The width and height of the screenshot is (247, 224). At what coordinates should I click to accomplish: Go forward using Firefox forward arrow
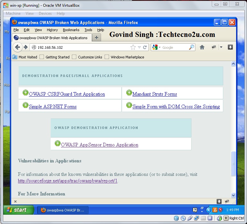point(26,47)
